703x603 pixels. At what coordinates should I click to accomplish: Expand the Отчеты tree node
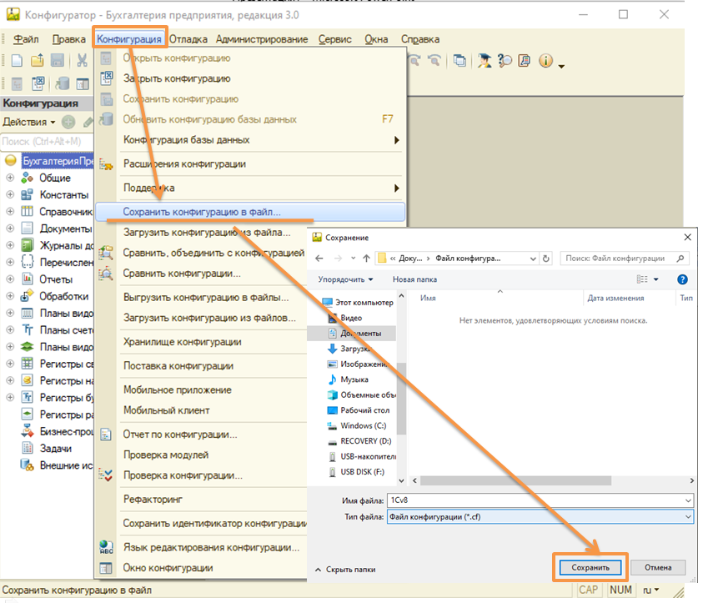click(x=10, y=279)
